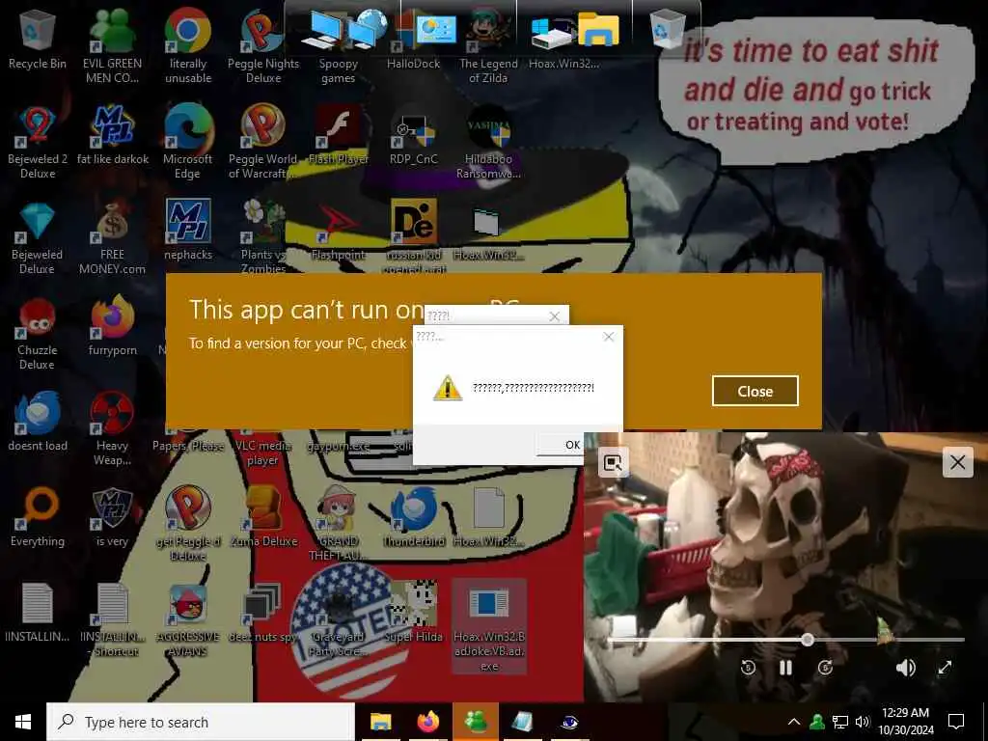
Task: Close the ????! window behind the message box
Action: tap(554, 316)
